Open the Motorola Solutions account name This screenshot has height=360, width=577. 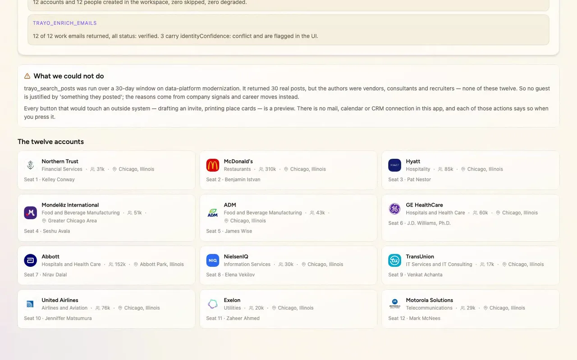pyautogui.click(x=429, y=301)
